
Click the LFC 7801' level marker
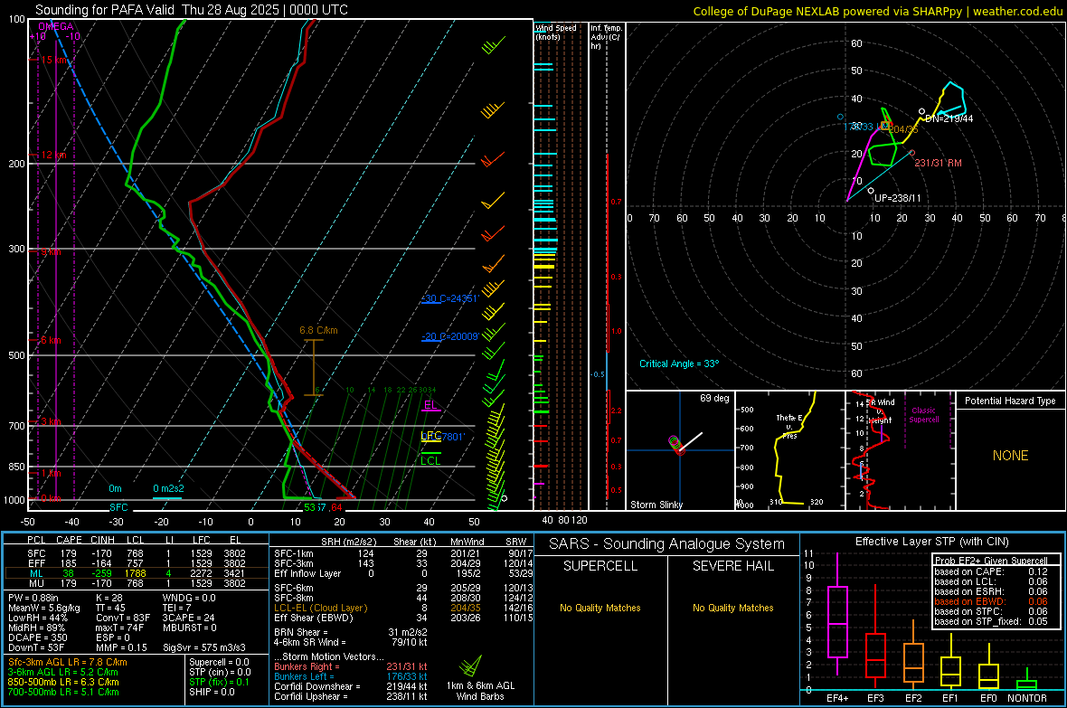443,437
